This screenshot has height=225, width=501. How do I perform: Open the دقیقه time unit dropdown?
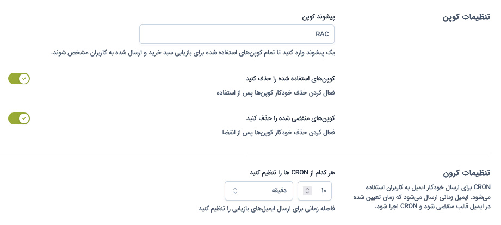pyautogui.click(x=259, y=191)
